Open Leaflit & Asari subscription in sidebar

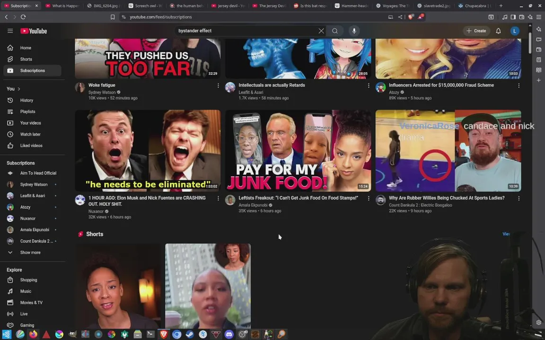[32, 195]
